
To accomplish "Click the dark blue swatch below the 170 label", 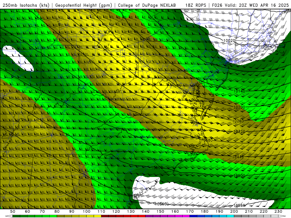I will [x=194, y=216].
